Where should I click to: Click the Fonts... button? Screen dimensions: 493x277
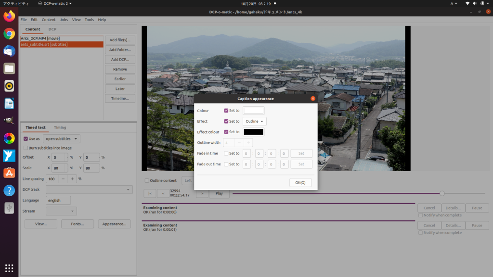(x=78, y=224)
